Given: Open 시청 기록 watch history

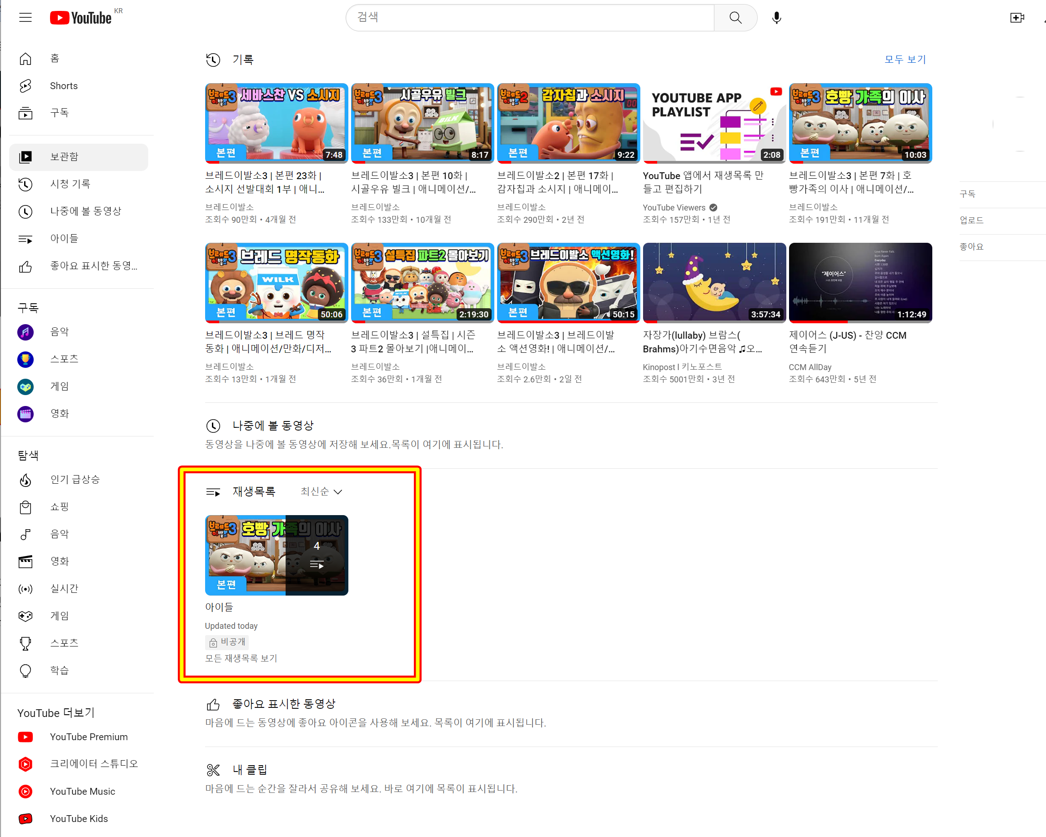Looking at the screenshot, I should pos(70,184).
